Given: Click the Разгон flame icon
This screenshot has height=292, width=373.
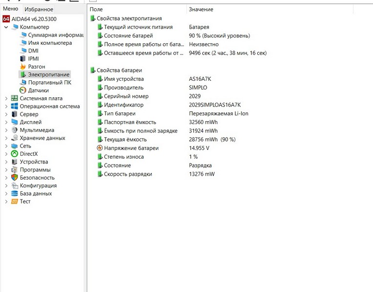Looking at the screenshot, I should [23, 67].
